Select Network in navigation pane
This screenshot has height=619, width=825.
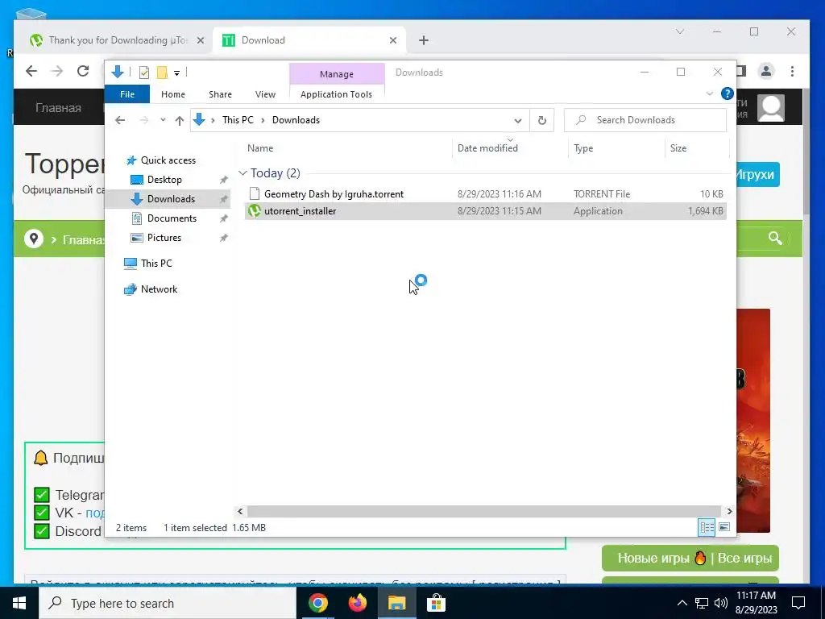point(159,289)
